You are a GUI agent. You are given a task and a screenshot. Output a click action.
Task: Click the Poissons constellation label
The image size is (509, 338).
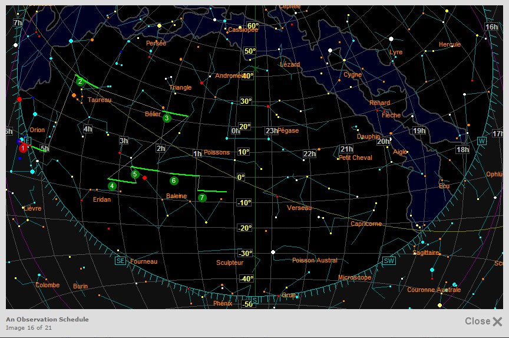click(217, 152)
